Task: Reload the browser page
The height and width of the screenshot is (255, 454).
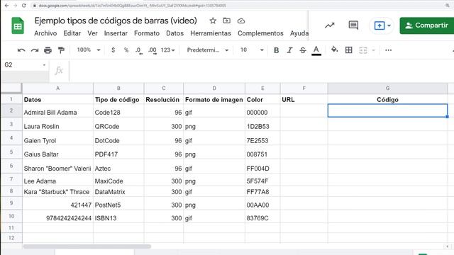Action: pos(24,5)
